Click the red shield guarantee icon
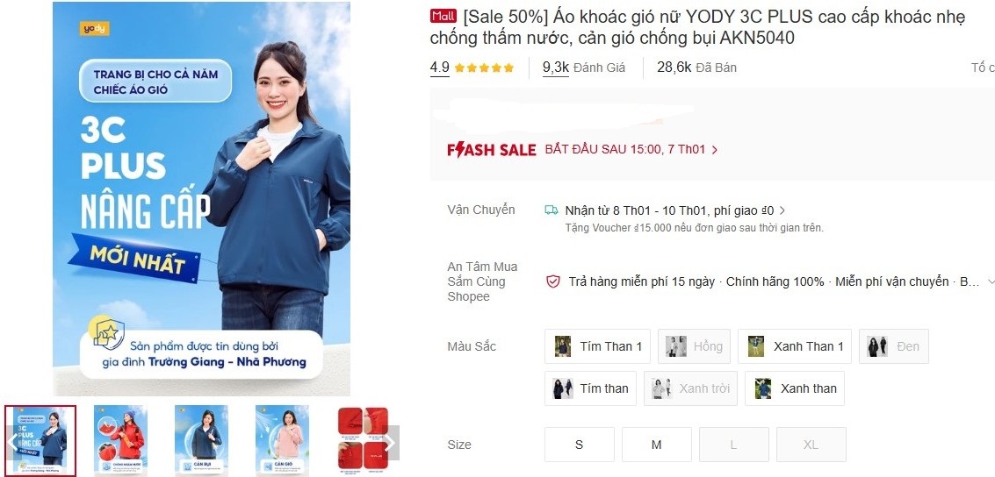Image resolution: width=995 pixels, height=477 pixels. click(x=553, y=281)
